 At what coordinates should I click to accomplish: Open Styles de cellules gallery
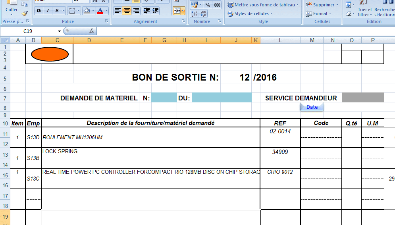click(x=250, y=13)
